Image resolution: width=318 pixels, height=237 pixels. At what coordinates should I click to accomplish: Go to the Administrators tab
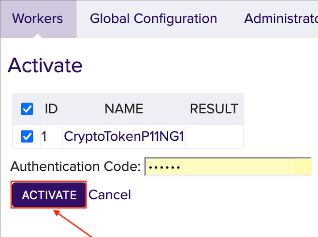(x=280, y=19)
